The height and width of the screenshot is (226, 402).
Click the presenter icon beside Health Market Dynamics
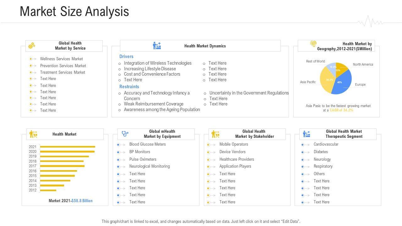click(x=157, y=46)
